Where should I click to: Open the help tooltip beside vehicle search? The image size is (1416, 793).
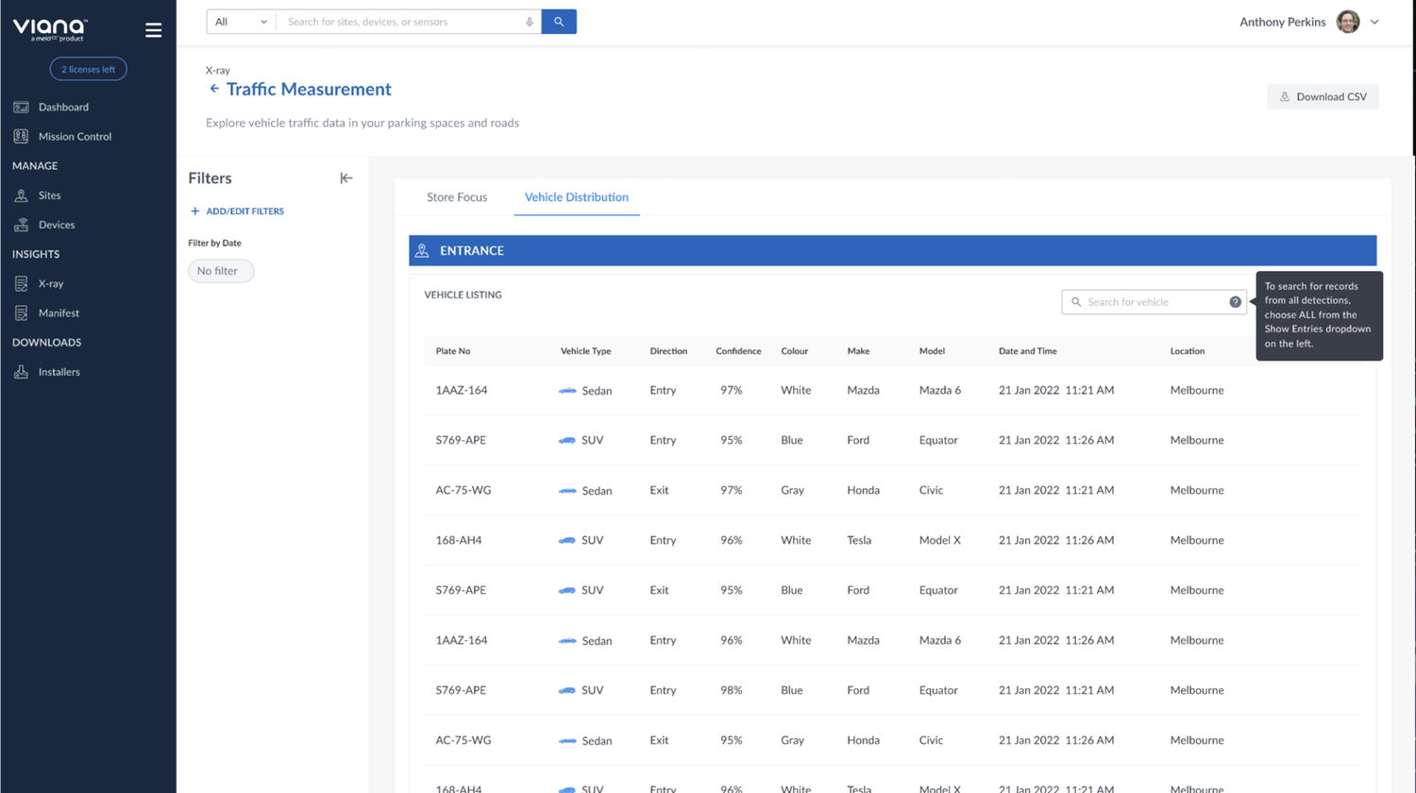pos(1236,301)
